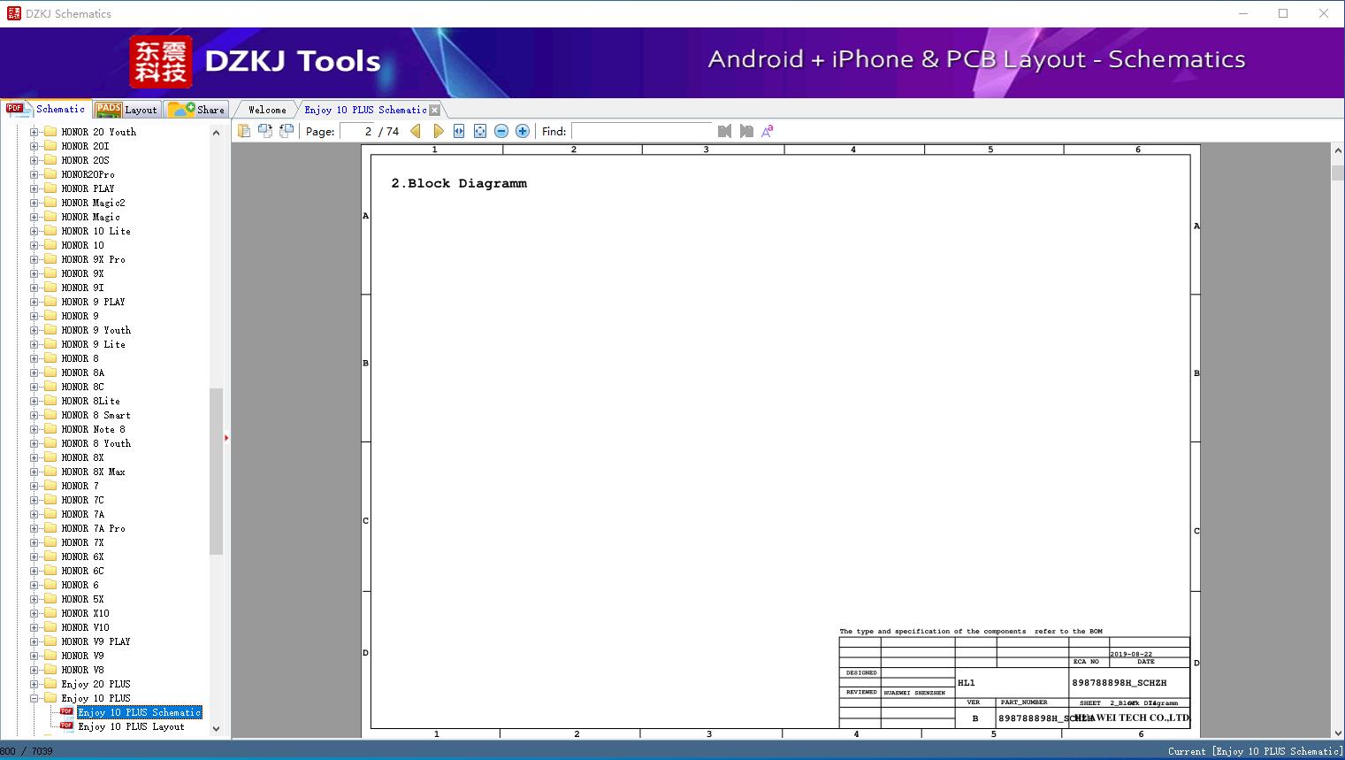Click the find previous icon
Screen dimensions: 1345x760
tap(725, 131)
